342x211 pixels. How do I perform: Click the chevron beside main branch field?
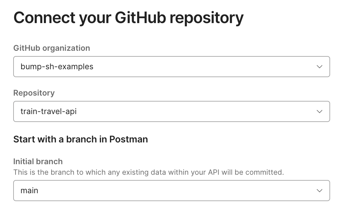pos(319,191)
